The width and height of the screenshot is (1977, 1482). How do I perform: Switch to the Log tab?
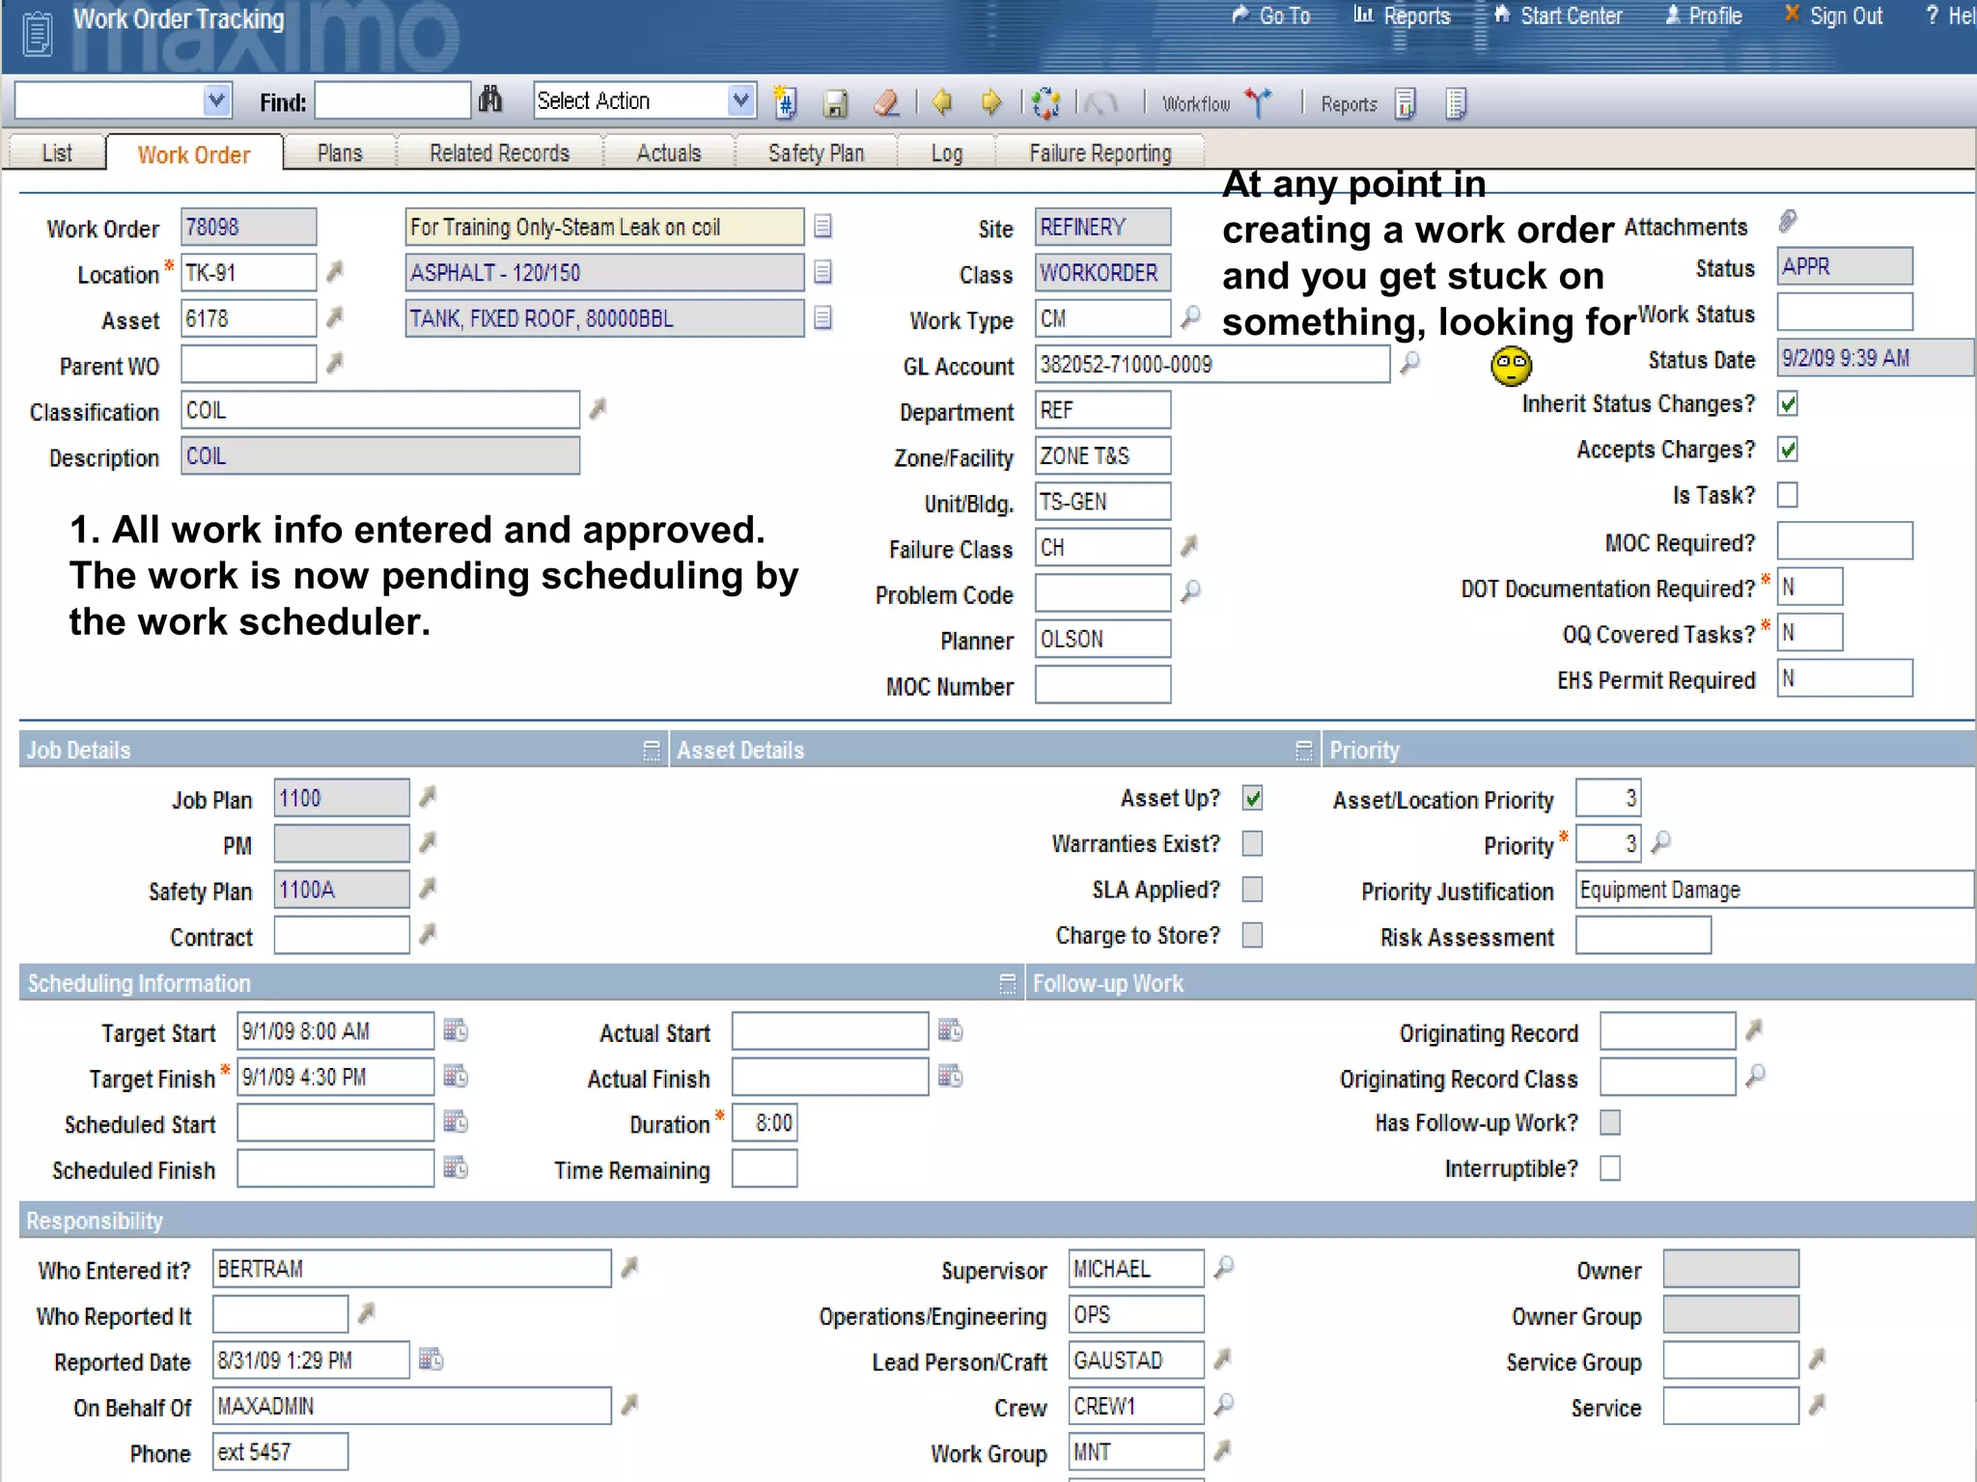946,152
